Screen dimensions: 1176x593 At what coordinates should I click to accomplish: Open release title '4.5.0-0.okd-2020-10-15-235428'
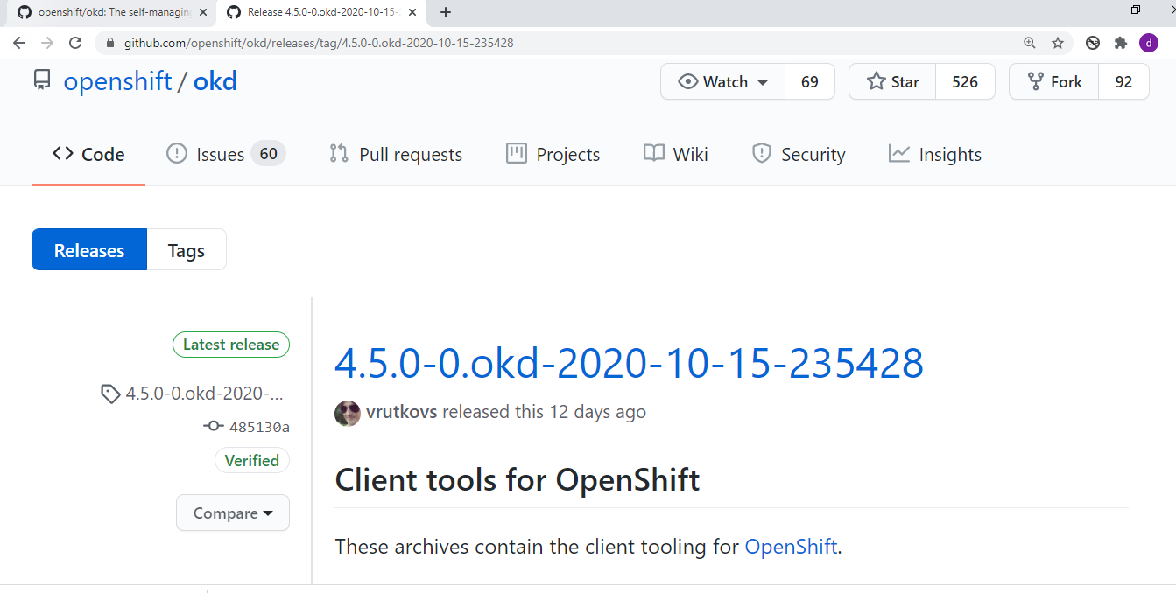click(629, 363)
